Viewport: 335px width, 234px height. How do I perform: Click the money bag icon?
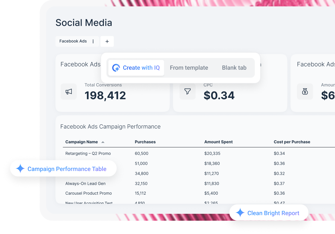coord(305,92)
